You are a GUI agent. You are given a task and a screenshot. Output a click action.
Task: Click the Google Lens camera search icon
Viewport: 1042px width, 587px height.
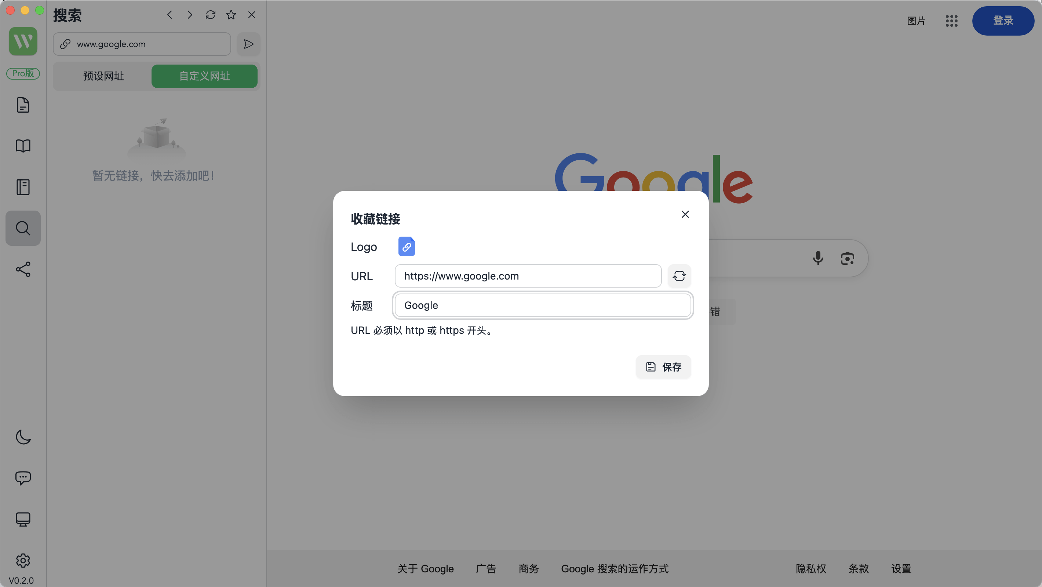click(x=848, y=258)
